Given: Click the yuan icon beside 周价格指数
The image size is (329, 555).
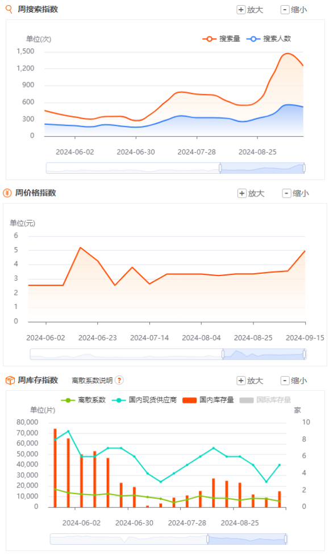Looking at the screenshot, I should click(x=7, y=193).
